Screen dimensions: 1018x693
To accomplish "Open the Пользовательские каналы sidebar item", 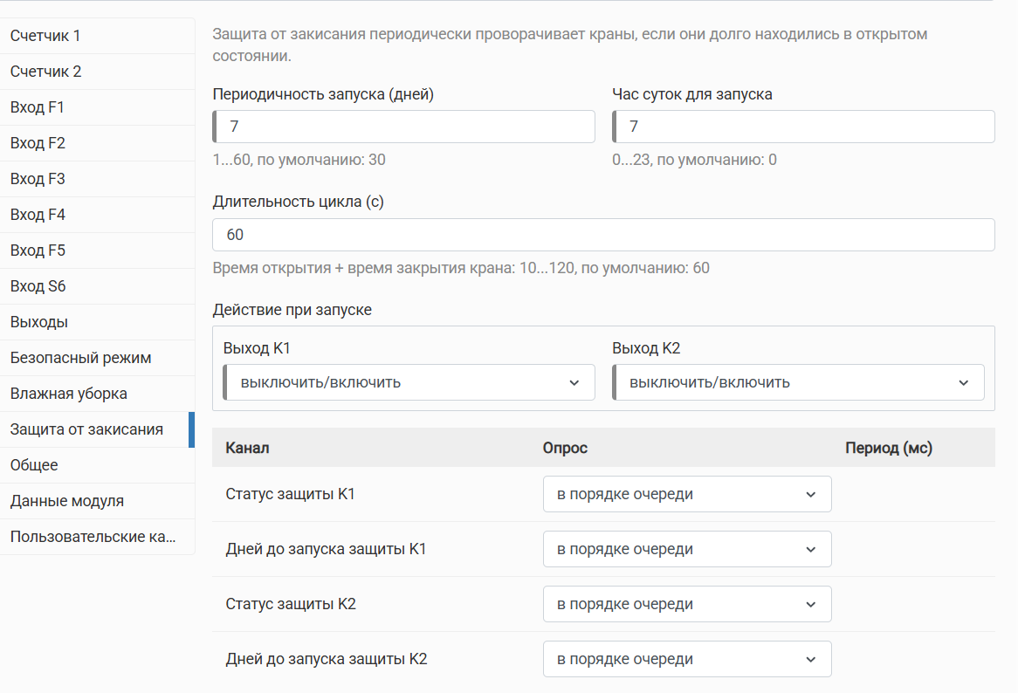I will 98,537.
